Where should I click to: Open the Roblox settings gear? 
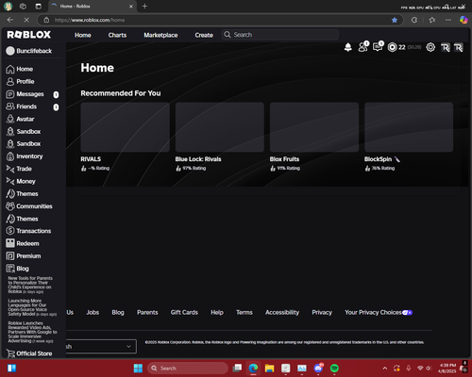click(430, 47)
